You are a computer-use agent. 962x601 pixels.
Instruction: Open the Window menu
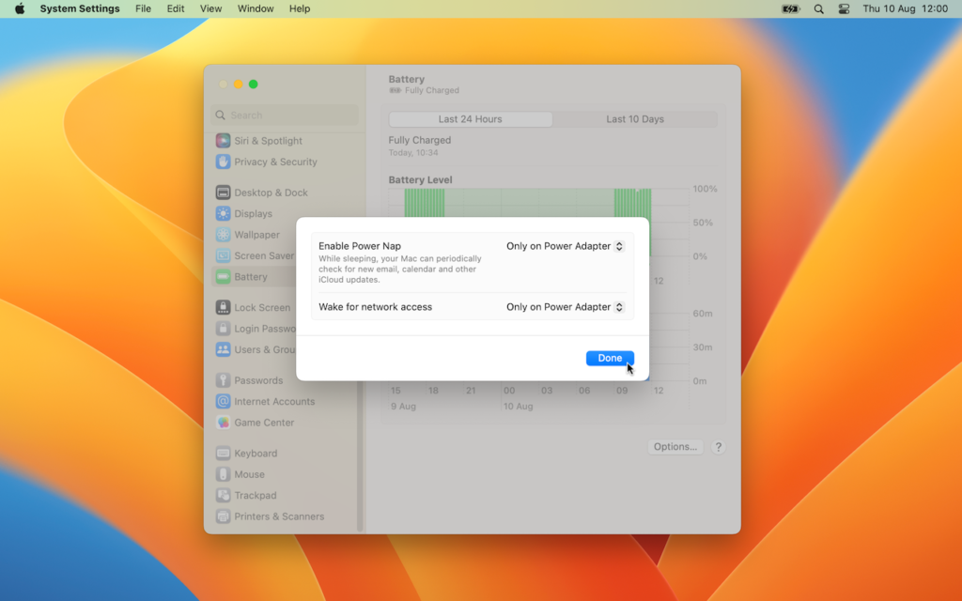256,8
